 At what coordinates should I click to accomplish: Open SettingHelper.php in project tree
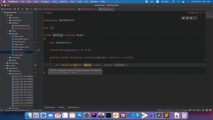[23, 28]
